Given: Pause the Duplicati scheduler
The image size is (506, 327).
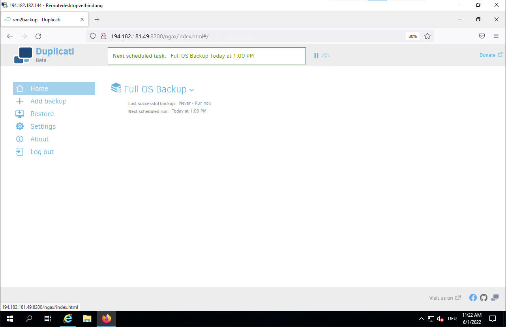Looking at the screenshot, I should tap(316, 56).
